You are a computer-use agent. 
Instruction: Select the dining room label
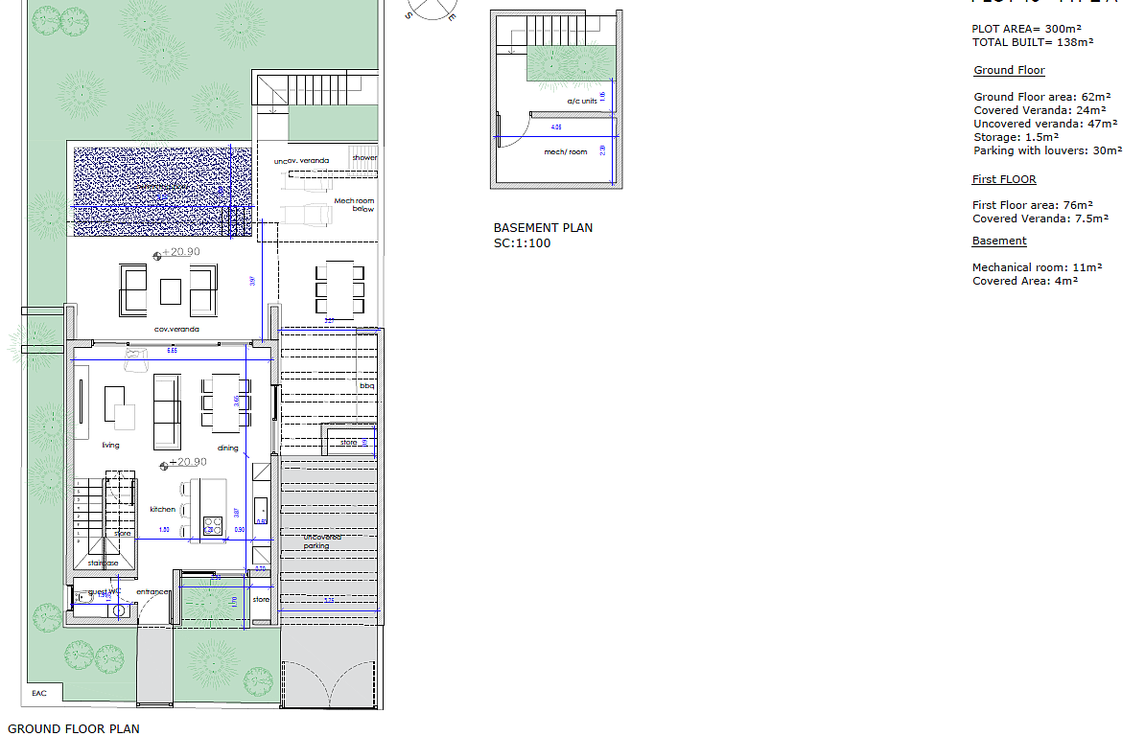[x=227, y=448]
